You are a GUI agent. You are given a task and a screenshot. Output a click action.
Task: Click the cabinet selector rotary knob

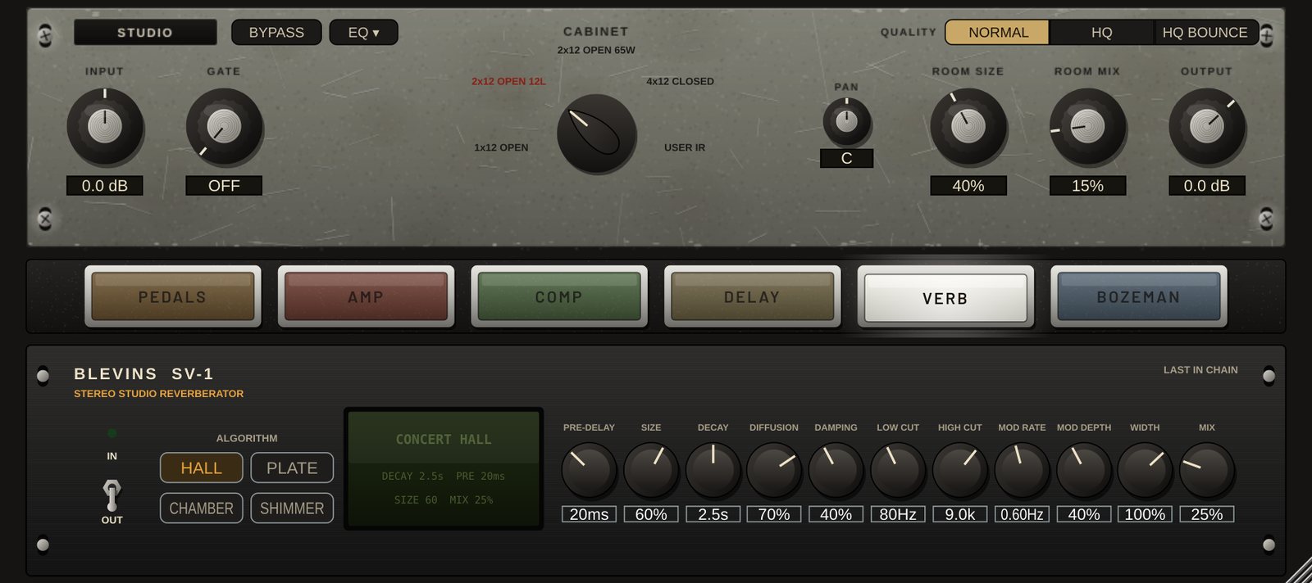pos(596,133)
